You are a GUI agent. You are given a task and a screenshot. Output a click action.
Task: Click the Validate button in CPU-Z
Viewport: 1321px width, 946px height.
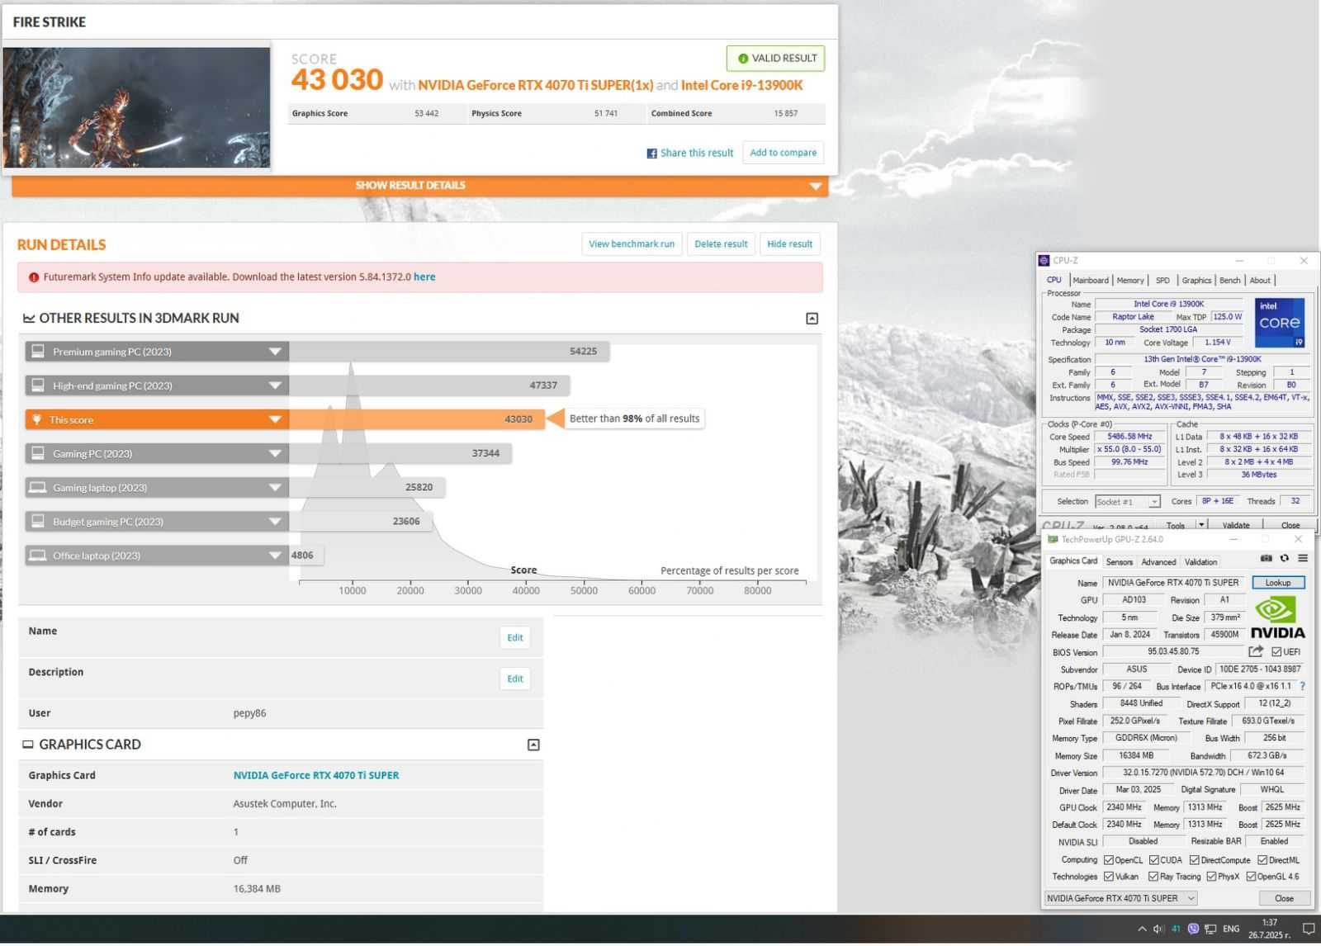[1236, 525]
